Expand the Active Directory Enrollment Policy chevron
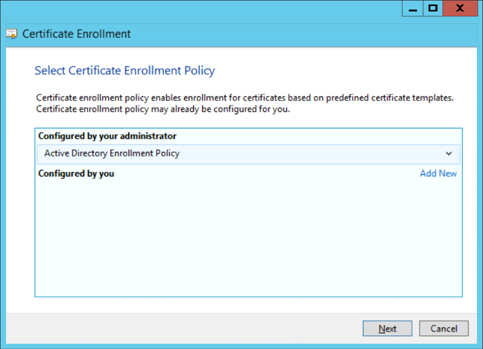483x349 pixels. (x=449, y=154)
